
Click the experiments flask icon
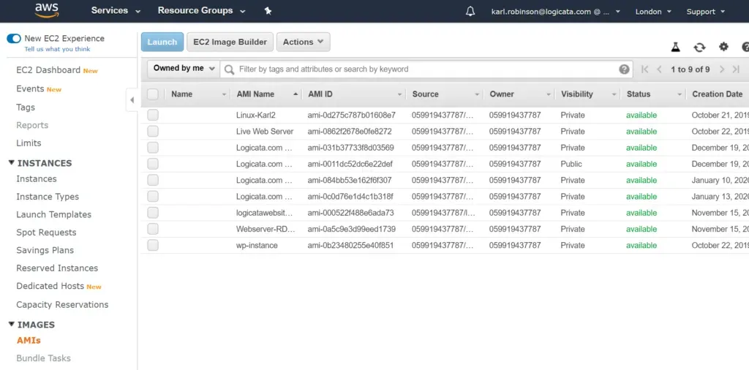[x=676, y=47]
